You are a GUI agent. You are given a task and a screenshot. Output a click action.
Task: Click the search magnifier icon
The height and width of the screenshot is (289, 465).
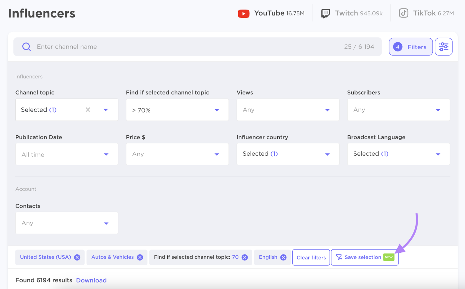[26, 46]
